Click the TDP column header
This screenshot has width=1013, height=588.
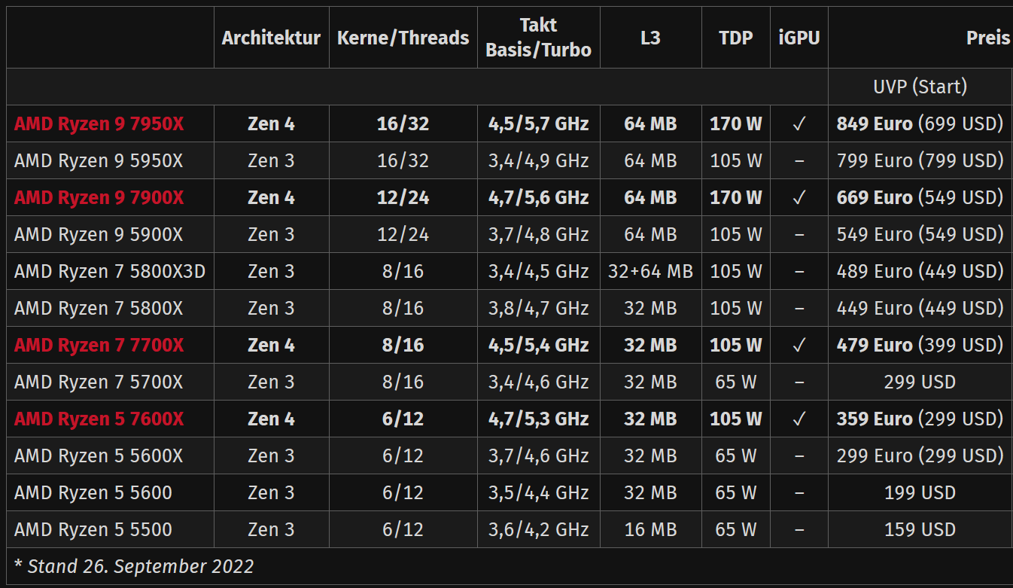736,38
